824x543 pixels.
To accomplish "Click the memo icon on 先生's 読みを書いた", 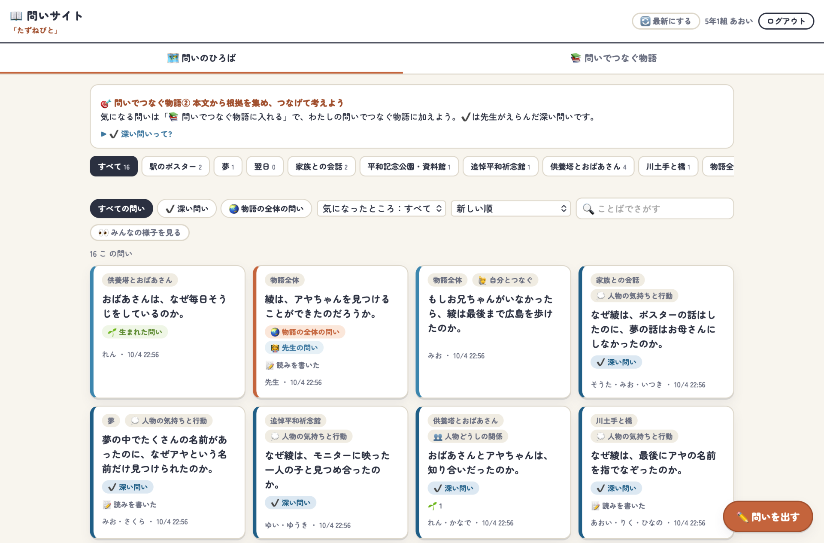I will [270, 365].
